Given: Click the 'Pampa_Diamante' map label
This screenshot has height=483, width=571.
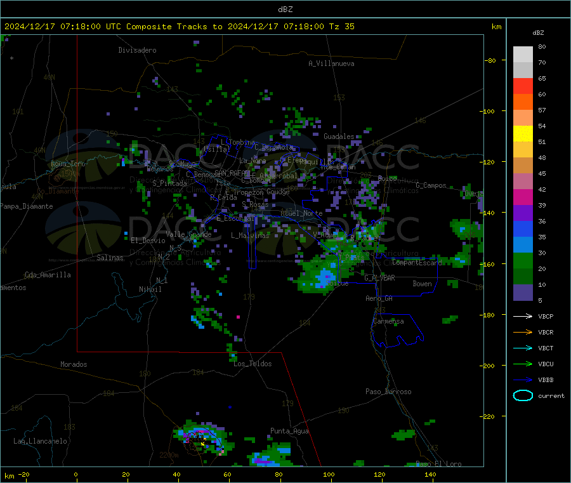Looking at the screenshot, I should click(x=27, y=206).
